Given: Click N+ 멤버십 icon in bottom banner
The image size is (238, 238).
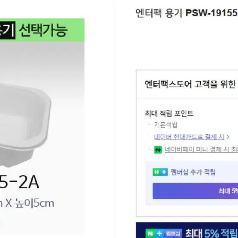Looking at the screenshot, I should point(164,233).
